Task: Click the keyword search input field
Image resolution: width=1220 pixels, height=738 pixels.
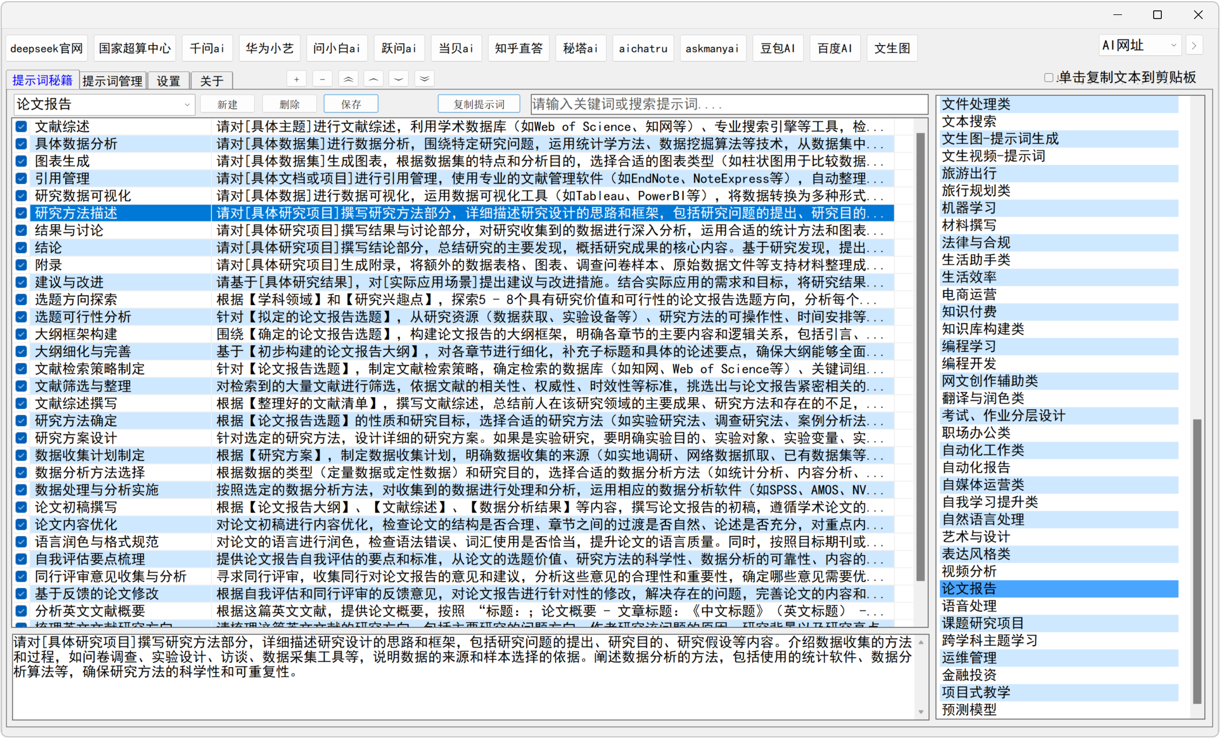Action: [729, 104]
